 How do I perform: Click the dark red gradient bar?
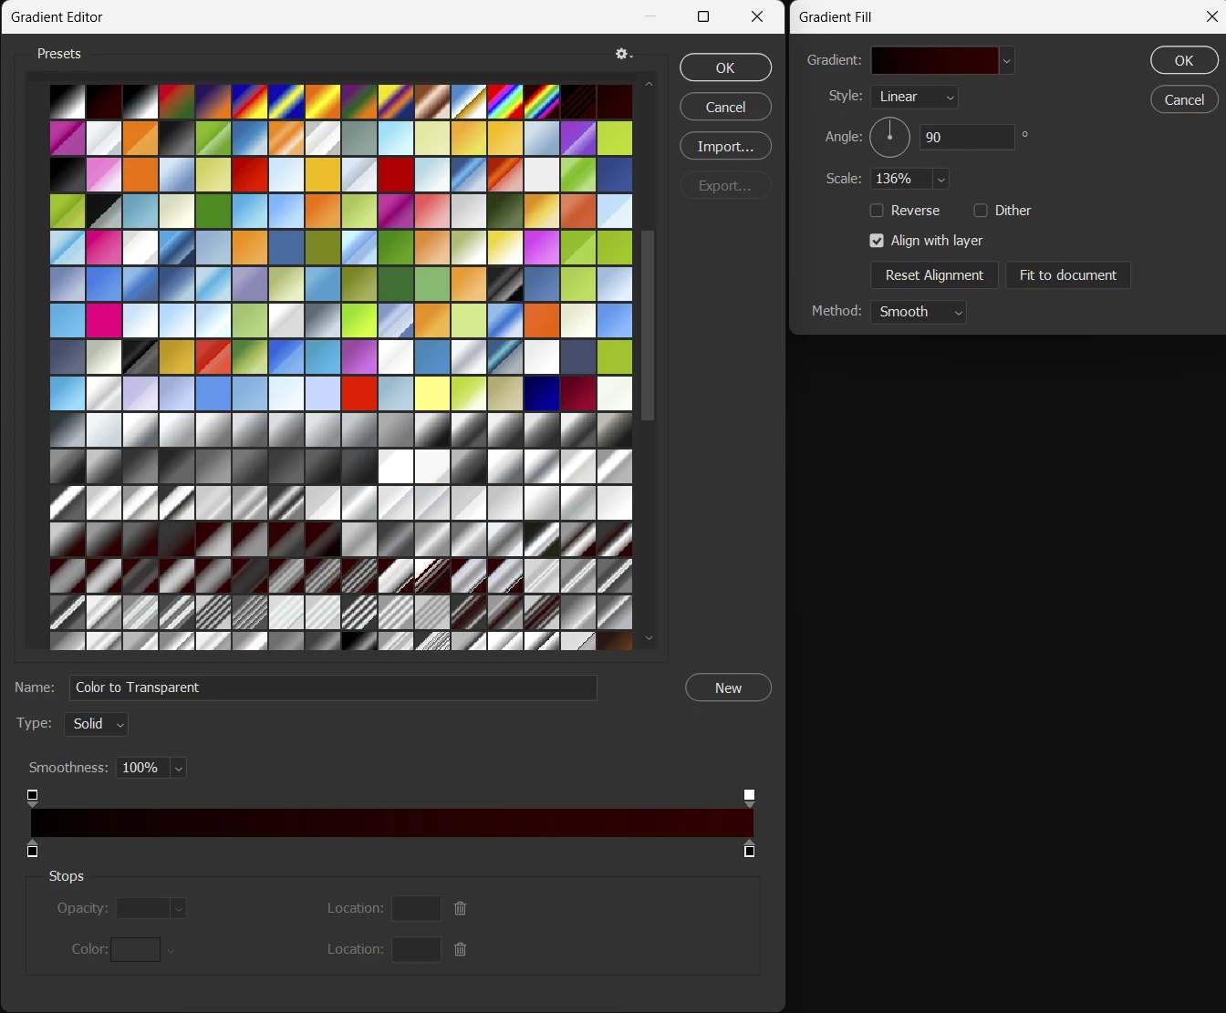tap(392, 822)
